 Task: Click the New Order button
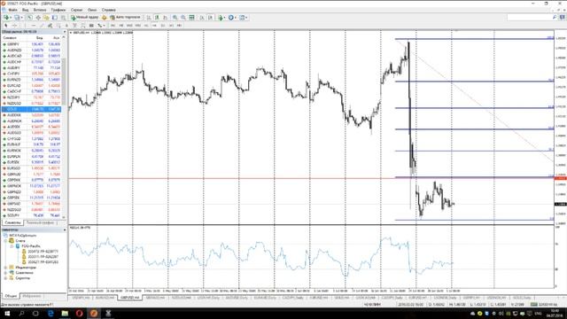(x=84, y=18)
